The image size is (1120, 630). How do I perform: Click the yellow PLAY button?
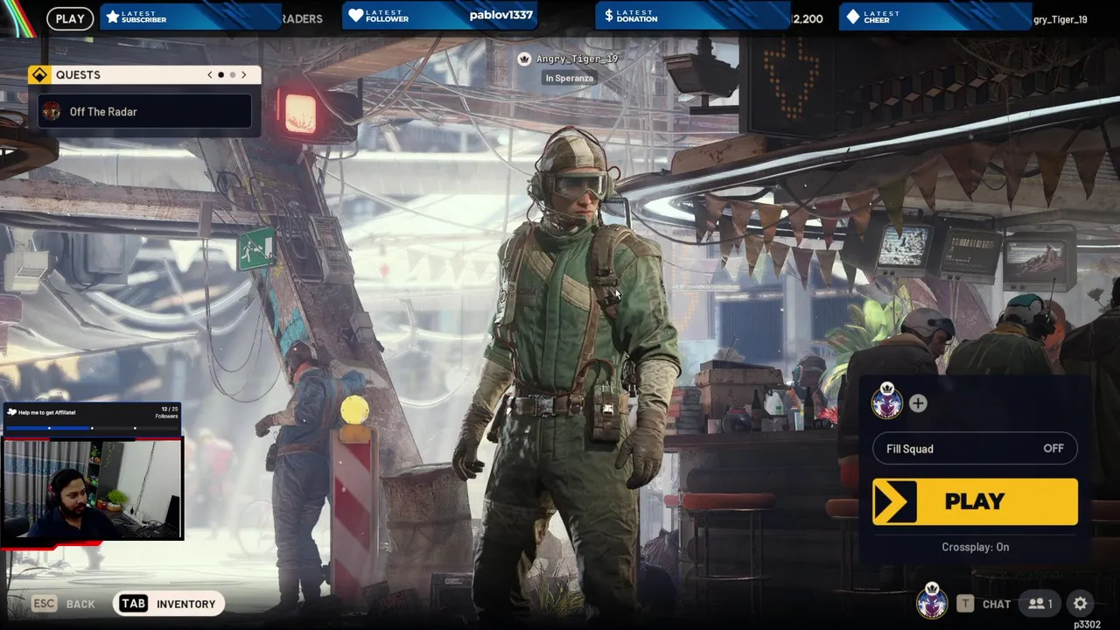point(975,501)
